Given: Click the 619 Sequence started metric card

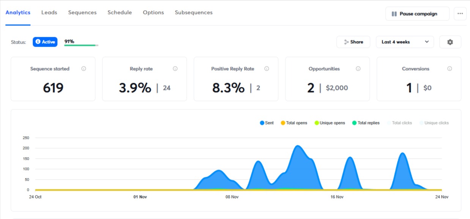Looking at the screenshot, I should click(53, 79).
